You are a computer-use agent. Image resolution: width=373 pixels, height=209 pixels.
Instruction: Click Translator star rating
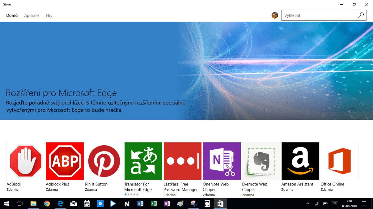tap(131, 194)
